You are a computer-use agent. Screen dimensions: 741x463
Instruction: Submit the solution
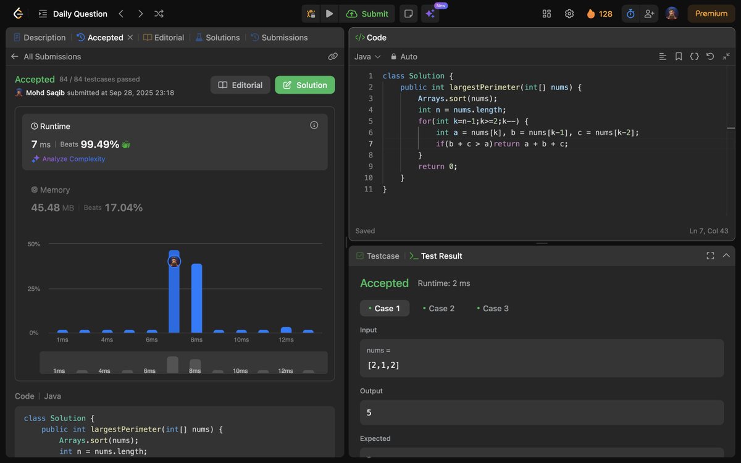367,14
